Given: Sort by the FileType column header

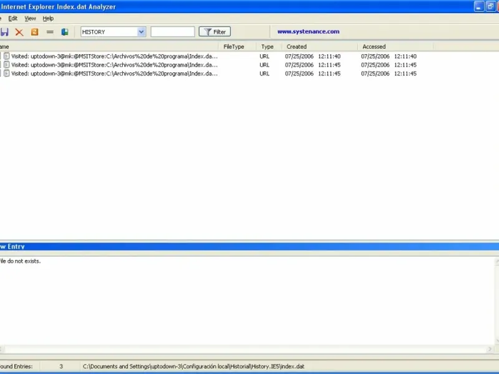Looking at the screenshot, I should [237, 46].
